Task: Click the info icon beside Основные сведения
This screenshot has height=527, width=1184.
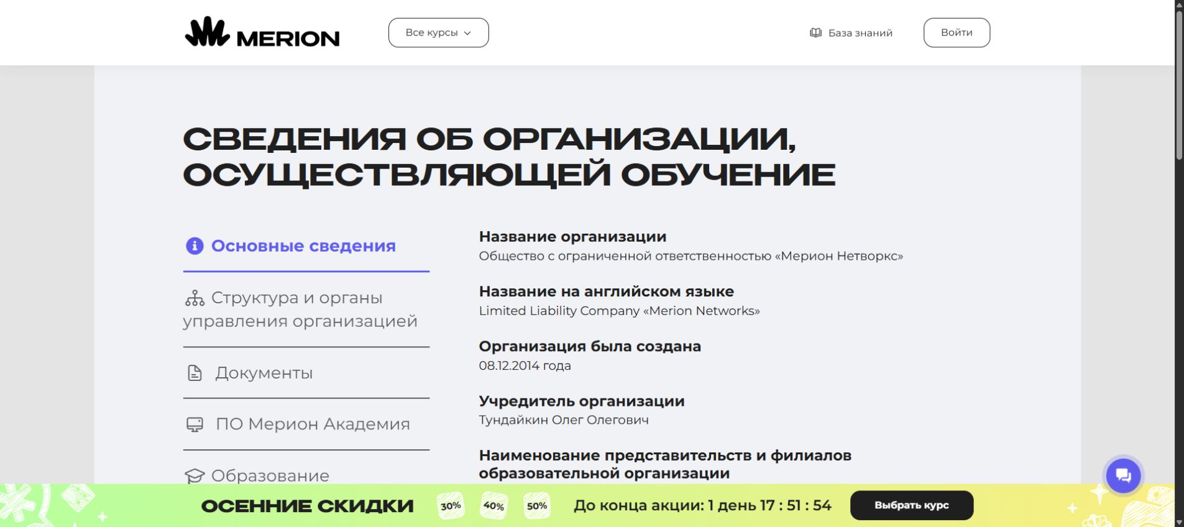Action: pos(195,246)
